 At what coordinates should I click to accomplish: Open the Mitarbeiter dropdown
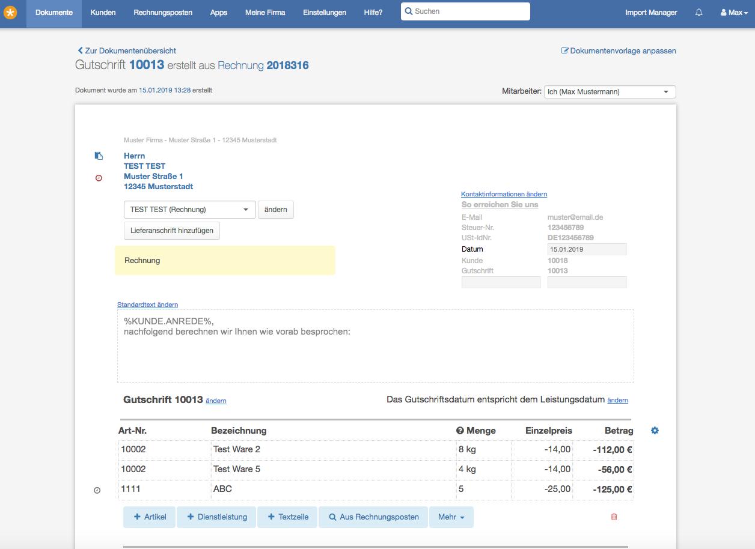(x=610, y=92)
